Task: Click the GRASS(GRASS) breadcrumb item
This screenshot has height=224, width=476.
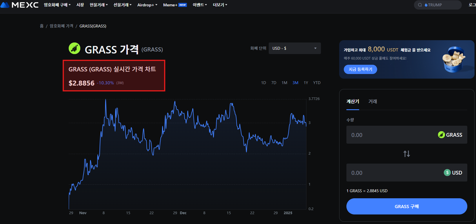Action: tap(93, 26)
